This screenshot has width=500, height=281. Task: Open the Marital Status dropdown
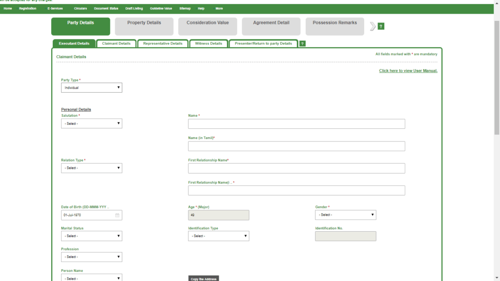click(x=91, y=236)
